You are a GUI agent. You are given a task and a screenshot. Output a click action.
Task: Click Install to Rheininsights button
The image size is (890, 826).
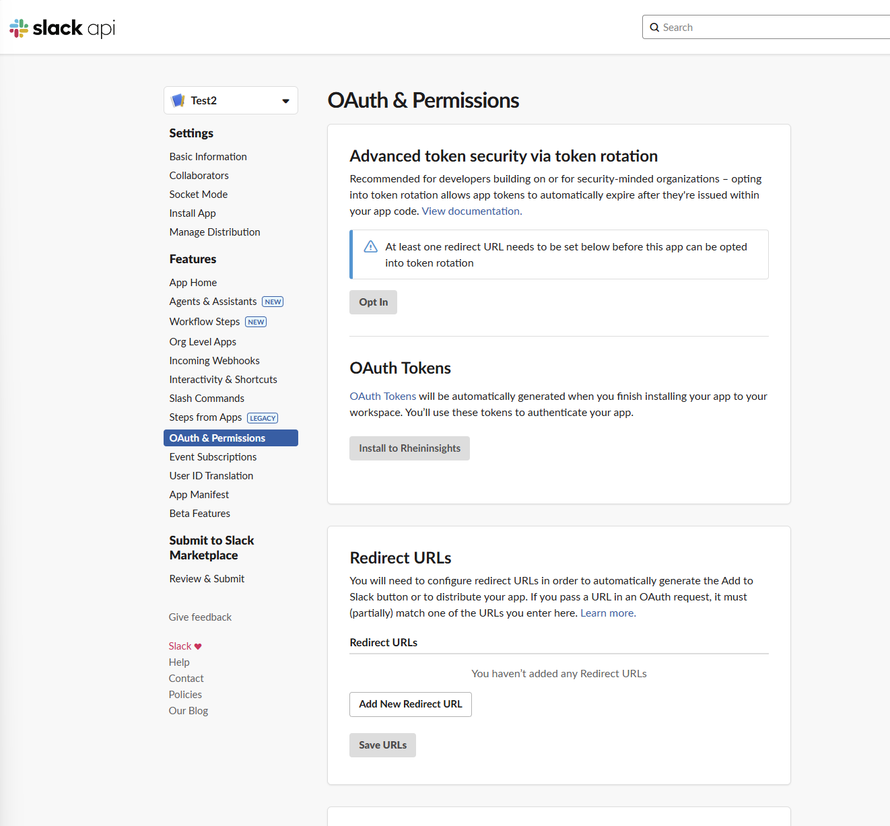(x=409, y=448)
